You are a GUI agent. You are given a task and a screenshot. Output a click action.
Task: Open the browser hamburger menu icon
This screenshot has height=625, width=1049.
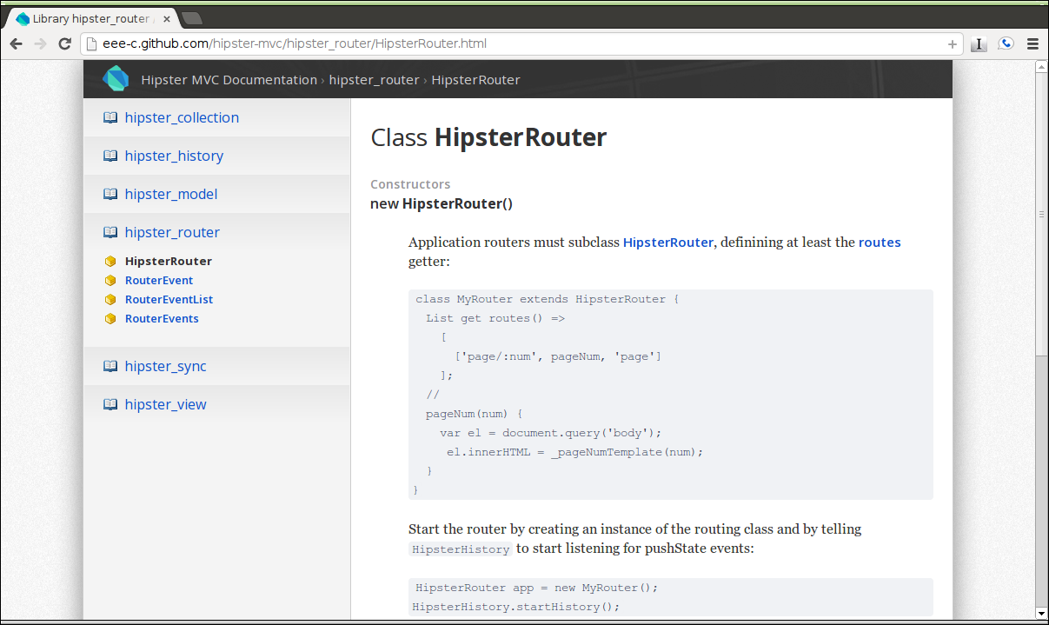(1032, 43)
